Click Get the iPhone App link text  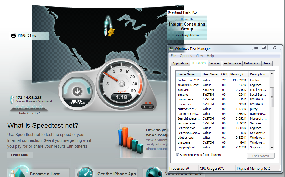116,174
